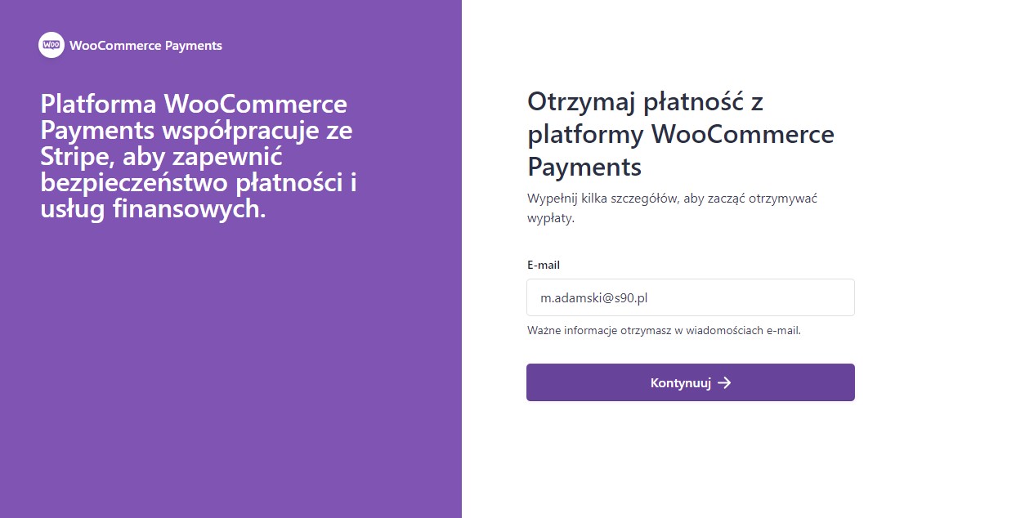Click the empty purple area under the headline
This screenshot has width=1025, height=518.
click(x=231, y=368)
